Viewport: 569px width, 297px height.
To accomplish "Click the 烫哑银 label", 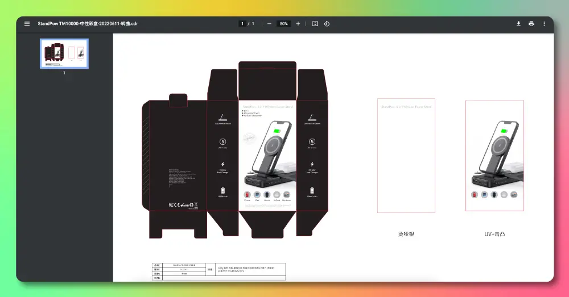I will point(406,234).
